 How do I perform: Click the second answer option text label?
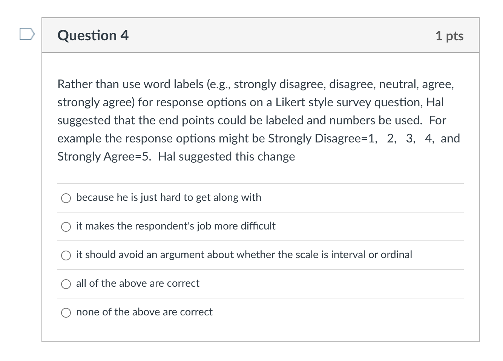176,226
